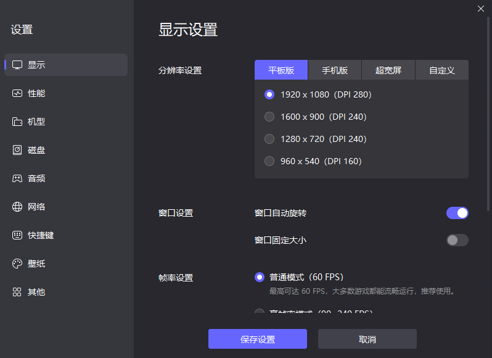Click the 取消 button
The image size is (492, 358).
click(367, 339)
